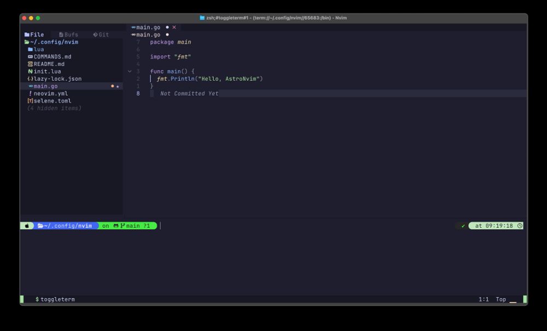Click the terminal icon beside toggleterm
This screenshot has height=331, width=547.
tap(37, 299)
